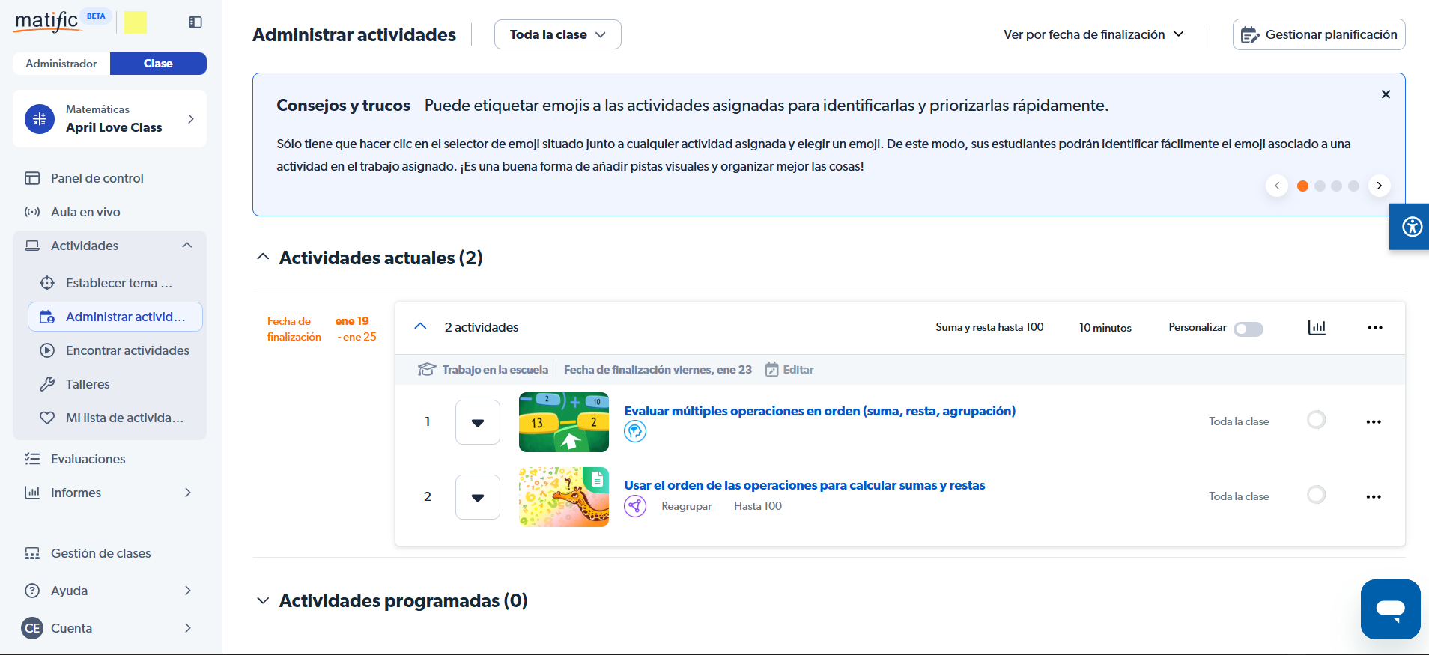Expand Actividades programadas section
The image size is (1429, 655).
click(263, 601)
